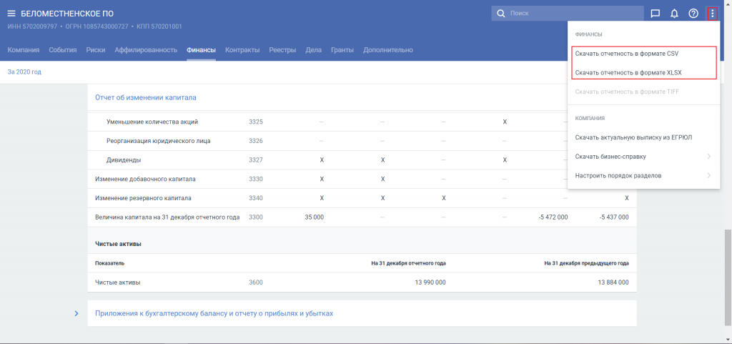Switch to the Гранты tab
The image size is (732, 344).
(x=342, y=50)
